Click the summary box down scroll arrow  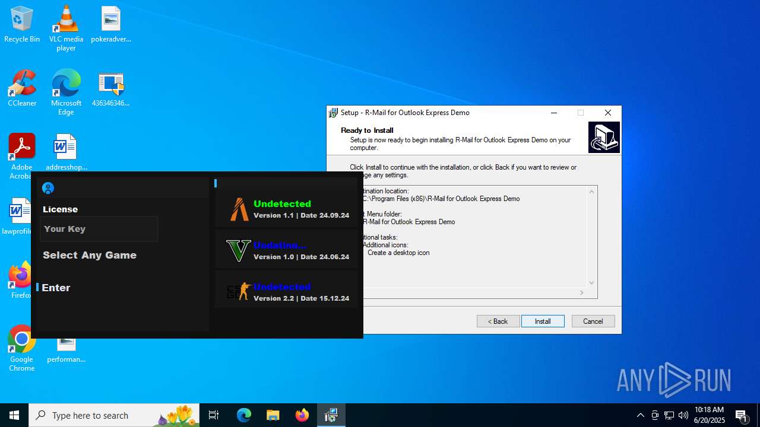tap(591, 283)
